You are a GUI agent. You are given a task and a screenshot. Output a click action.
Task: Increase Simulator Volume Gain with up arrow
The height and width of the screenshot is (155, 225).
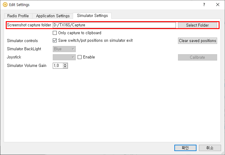(65, 64)
